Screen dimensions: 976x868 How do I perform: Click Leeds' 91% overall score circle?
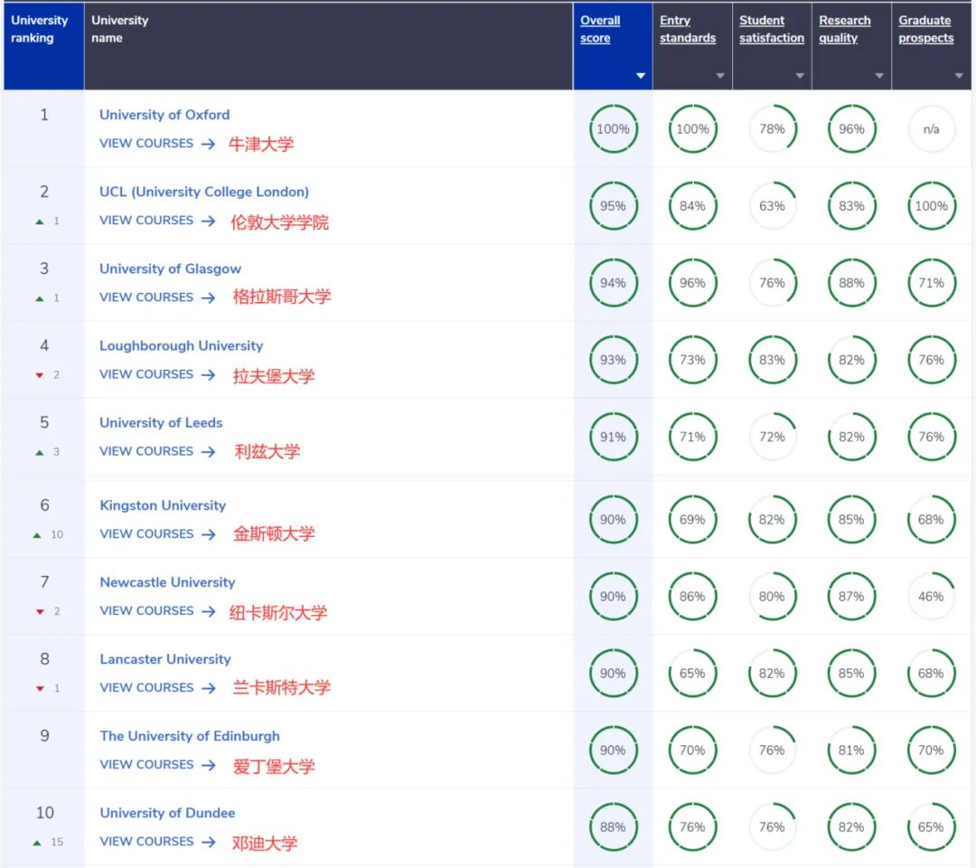tap(613, 437)
